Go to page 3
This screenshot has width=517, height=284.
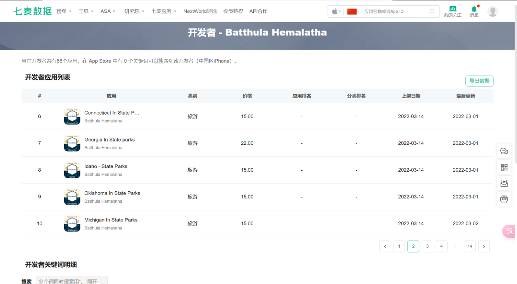pyautogui.click(x=427, y=246)
